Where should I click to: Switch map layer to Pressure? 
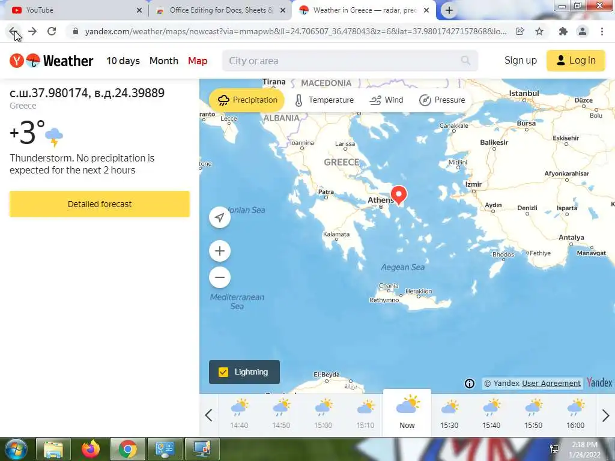[x=442, y=100]
